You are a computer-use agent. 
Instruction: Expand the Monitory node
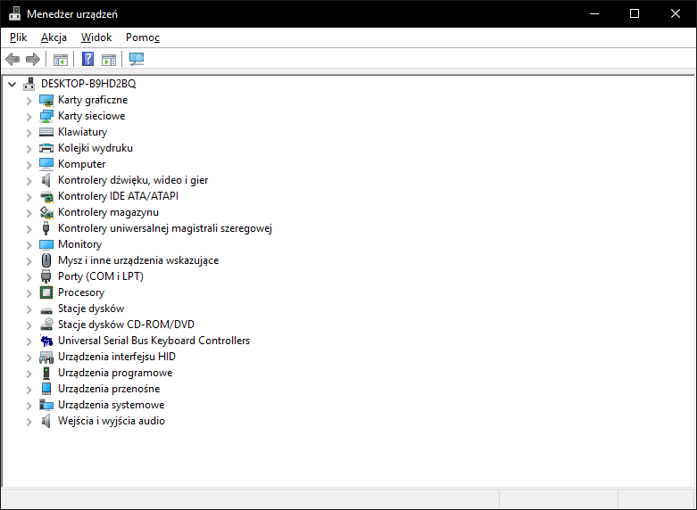click(x=29, y=245)
